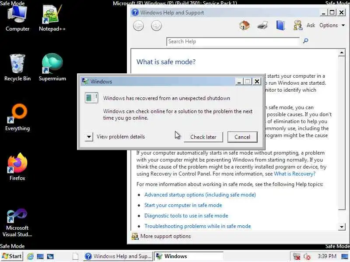Screen dimensions: 350x262
Task: Select the Supermium browser shortcut
Action: (52, 68)
